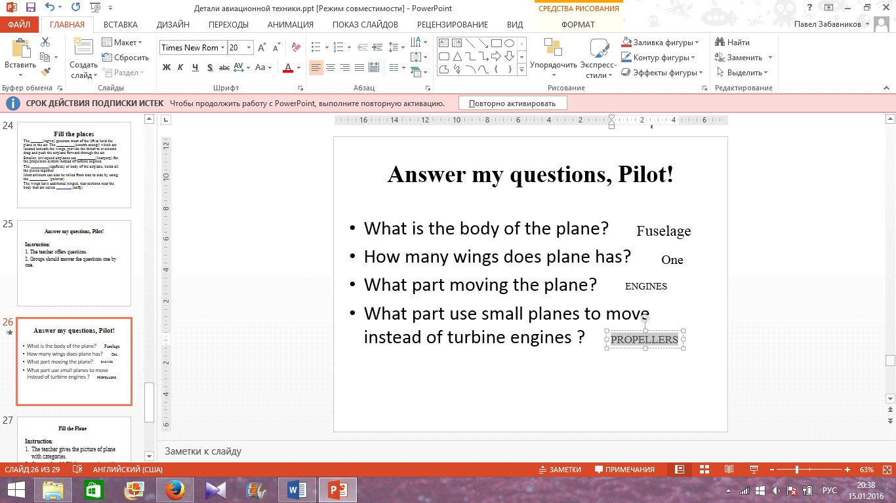Screen dimensions: 896x503
Task: Toggle Italic formatting (К)
Action: (181, 67)
